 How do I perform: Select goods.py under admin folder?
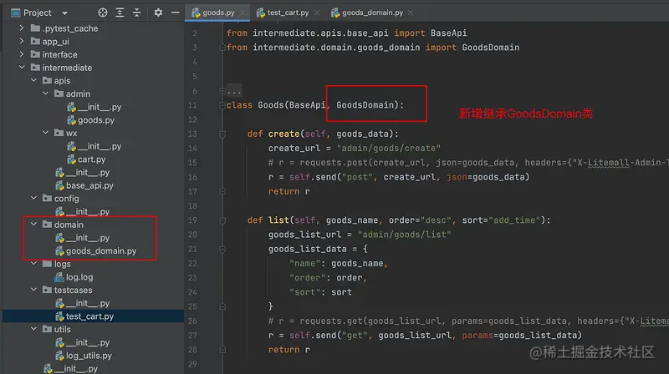[x=95, y=120]
